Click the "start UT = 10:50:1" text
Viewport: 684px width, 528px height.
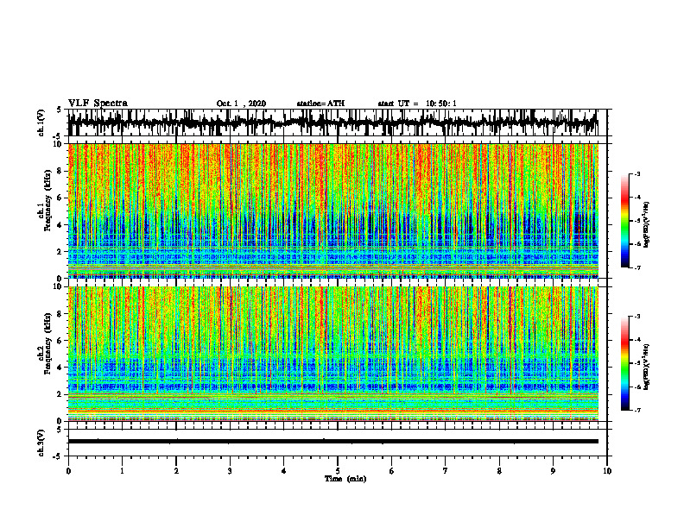(x=417, y=104)
